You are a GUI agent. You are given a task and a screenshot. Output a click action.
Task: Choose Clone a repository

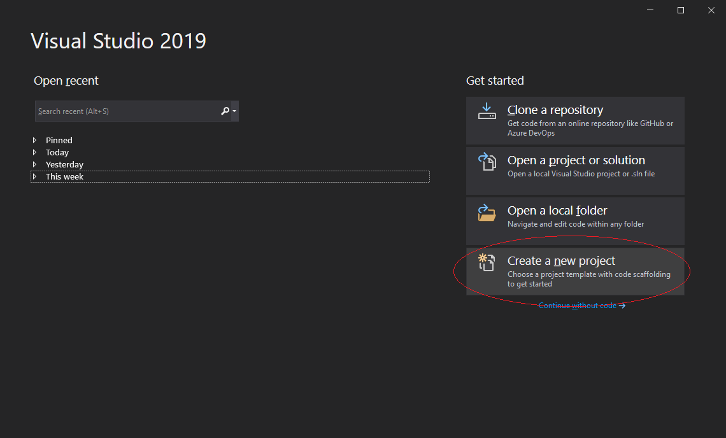pyautogui.click(x=575, y=120)
